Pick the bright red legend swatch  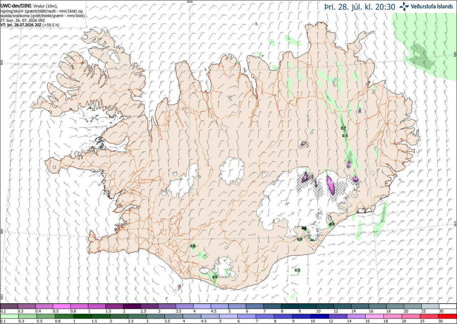tap(448, 316)
